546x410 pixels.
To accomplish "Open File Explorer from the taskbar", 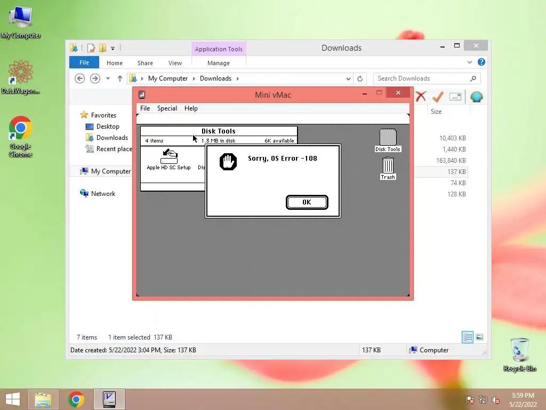I will [x=43, y=399].
